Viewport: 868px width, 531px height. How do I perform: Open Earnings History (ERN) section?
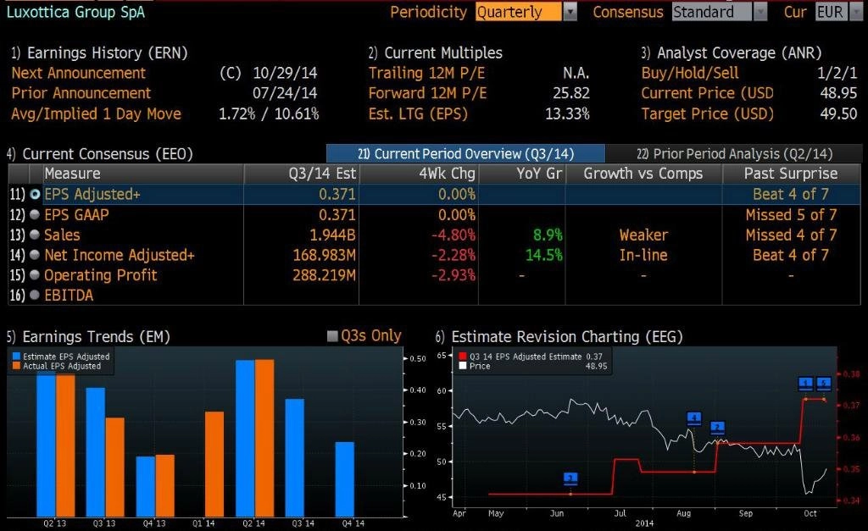point(99,53)
